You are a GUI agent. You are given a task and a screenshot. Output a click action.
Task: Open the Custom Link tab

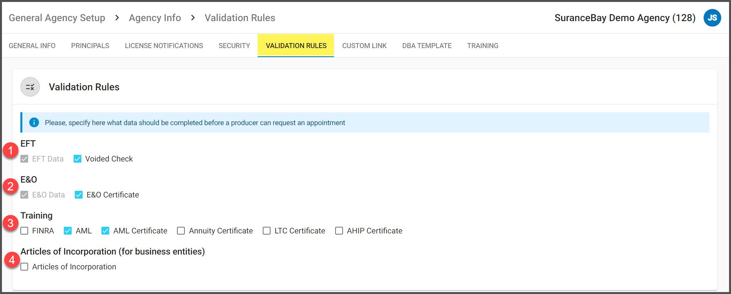pos(364,46)
